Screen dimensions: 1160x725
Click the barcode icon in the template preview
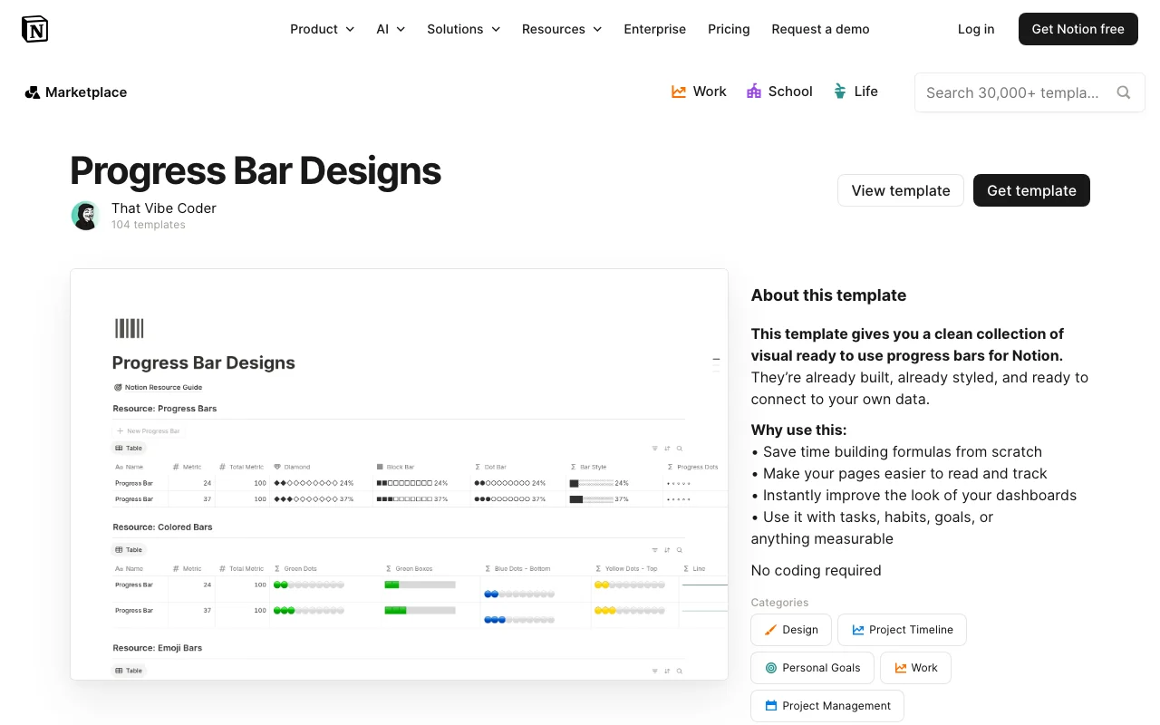point(130,328)
